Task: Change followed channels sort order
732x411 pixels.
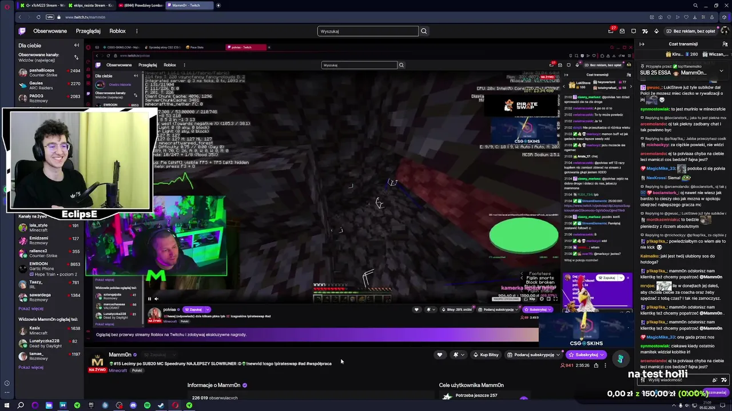Action: [x=76, y=57]
